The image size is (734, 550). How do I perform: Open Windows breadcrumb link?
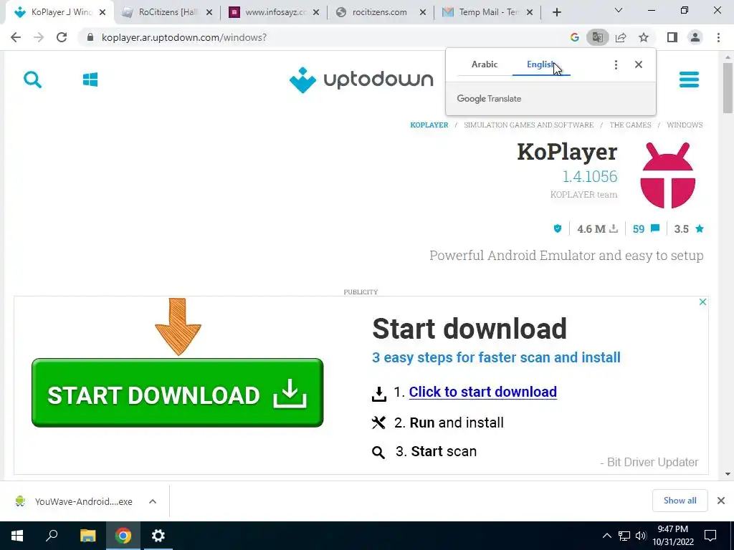point(685,125)
